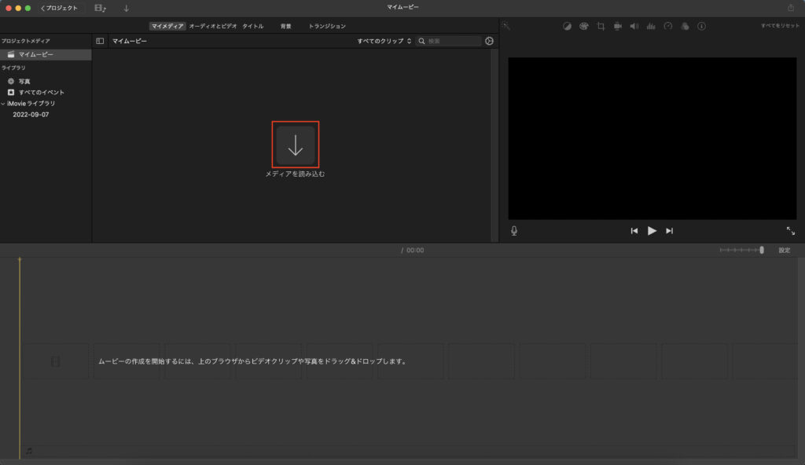
Task: Toggle the voiceover microphone button
Action: tap(514, 231)
